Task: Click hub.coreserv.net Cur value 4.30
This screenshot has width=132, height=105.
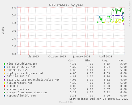Action: coord(73,83)
